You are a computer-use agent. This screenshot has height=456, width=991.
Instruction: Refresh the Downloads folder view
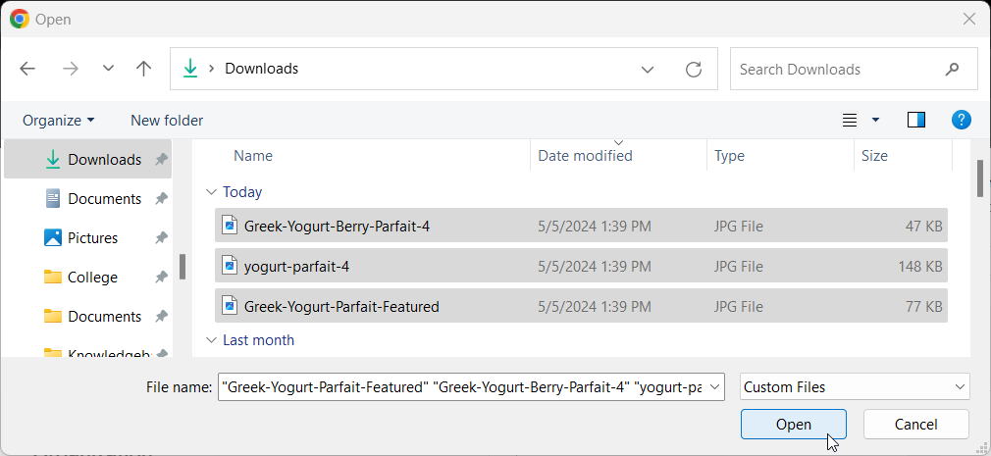click(x=694, y=69)
